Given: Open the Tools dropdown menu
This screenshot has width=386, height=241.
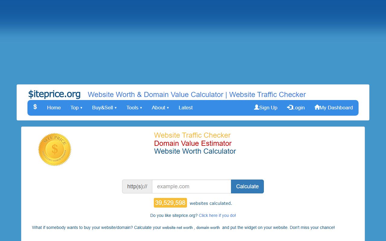Looking at the screenshot, I should pos(134,108).
